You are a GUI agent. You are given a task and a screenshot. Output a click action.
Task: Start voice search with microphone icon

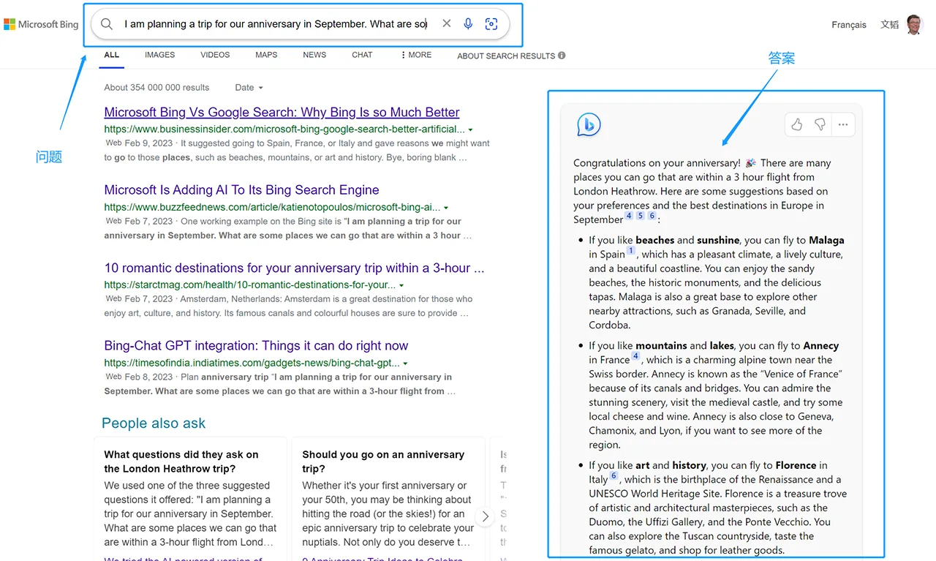[469, 24]
